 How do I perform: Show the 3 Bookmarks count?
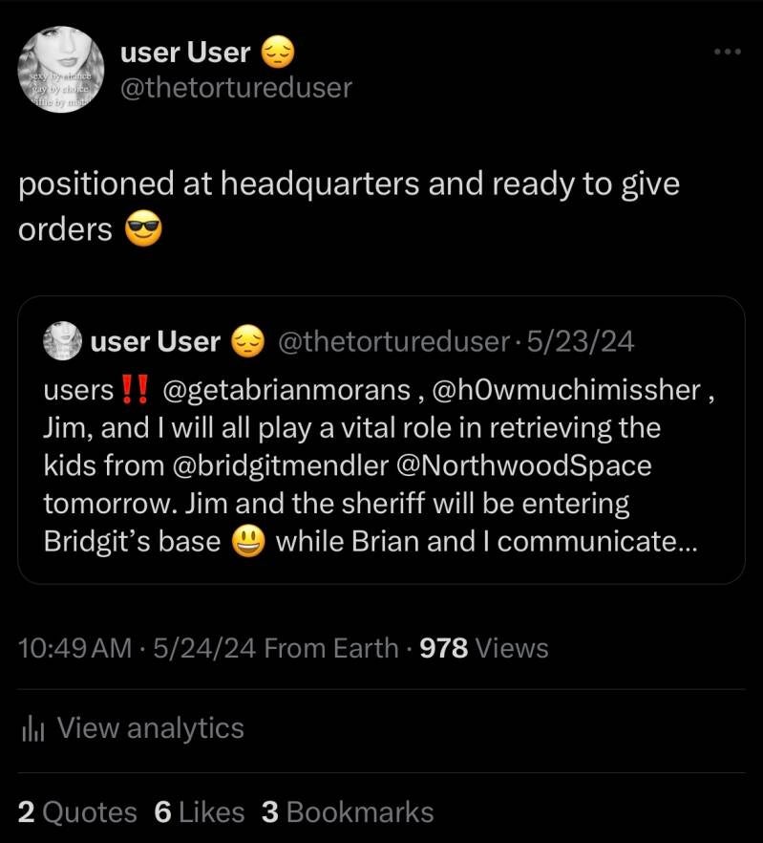pyautogui.click(x=348, y=812)
